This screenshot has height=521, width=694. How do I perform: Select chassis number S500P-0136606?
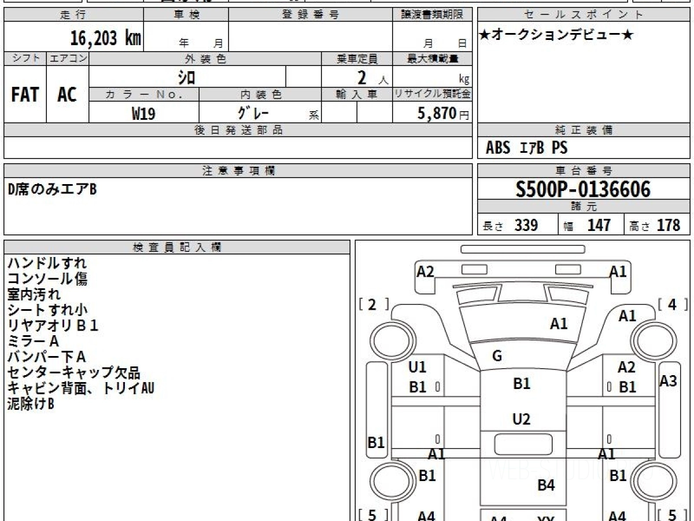tap(583, 189)
